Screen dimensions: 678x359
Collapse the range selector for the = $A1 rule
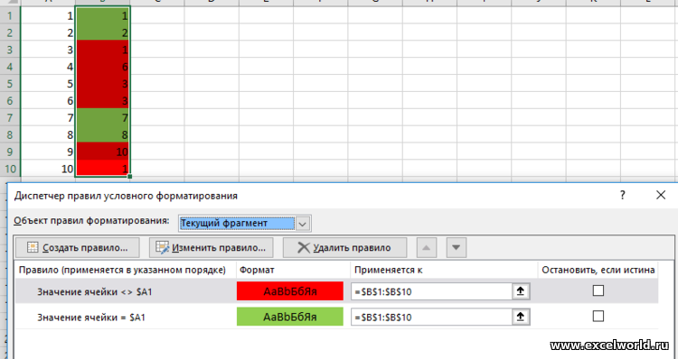(521, 317)
